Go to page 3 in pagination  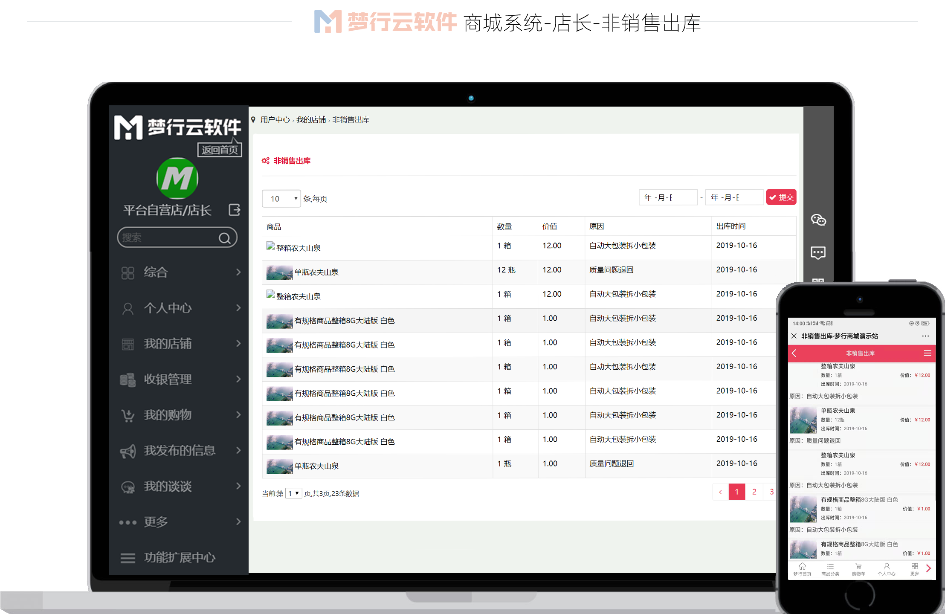coord(771,492)
